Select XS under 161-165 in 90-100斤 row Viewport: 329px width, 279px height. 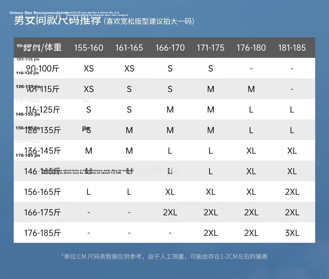click(129, 69)
